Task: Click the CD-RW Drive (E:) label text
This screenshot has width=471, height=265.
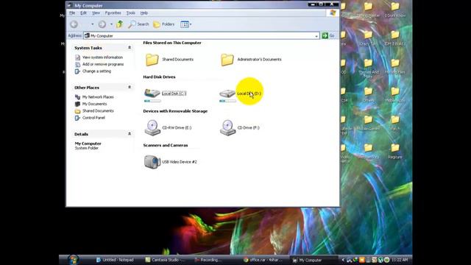Action: (x=177, y=127)
